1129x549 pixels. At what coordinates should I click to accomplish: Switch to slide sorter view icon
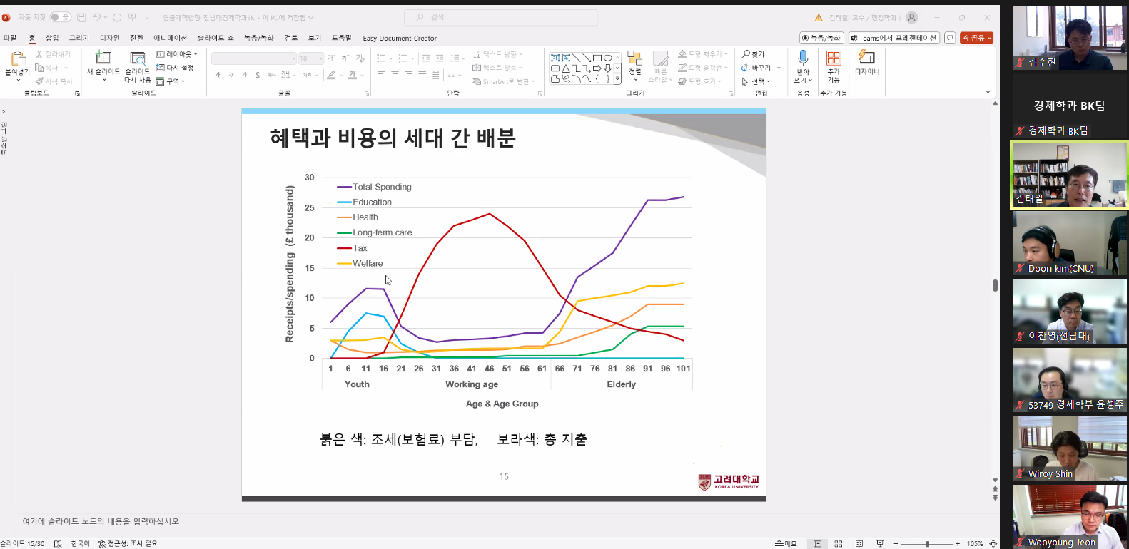pyautogui.click(x=839, y=543)
